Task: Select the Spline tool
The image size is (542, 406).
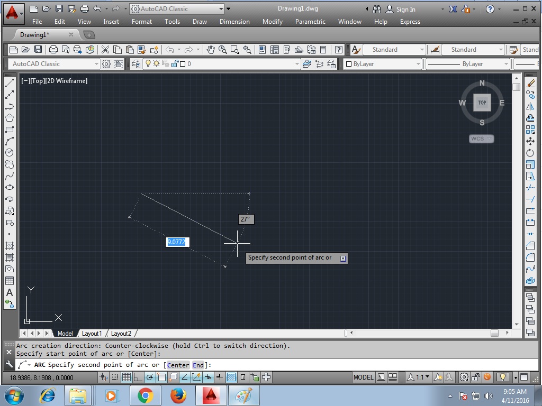Action: click(9, 176)
